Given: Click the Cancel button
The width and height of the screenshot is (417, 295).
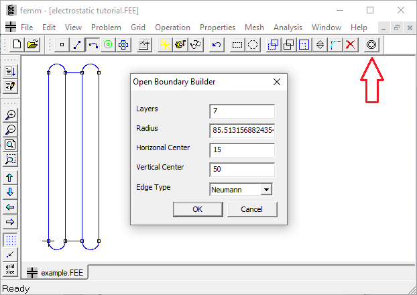Looking at the screenshot, I should (252, 209).
